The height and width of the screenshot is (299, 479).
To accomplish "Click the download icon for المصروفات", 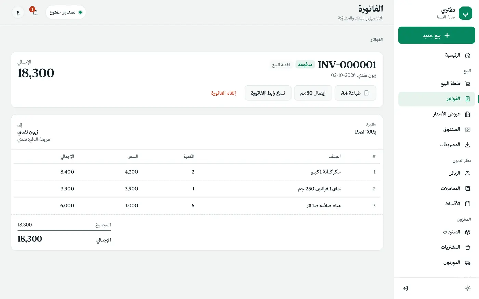I will pyautogui.click(x=468, y=145).
